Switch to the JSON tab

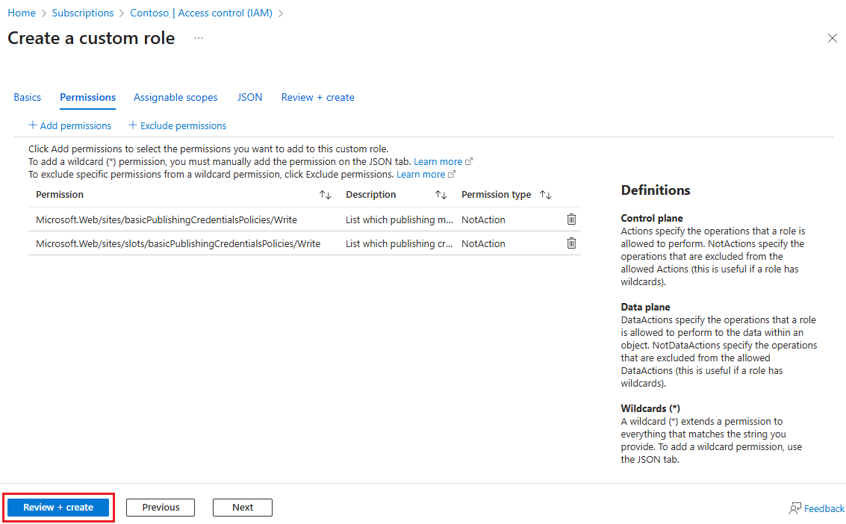tap(249, 97)
